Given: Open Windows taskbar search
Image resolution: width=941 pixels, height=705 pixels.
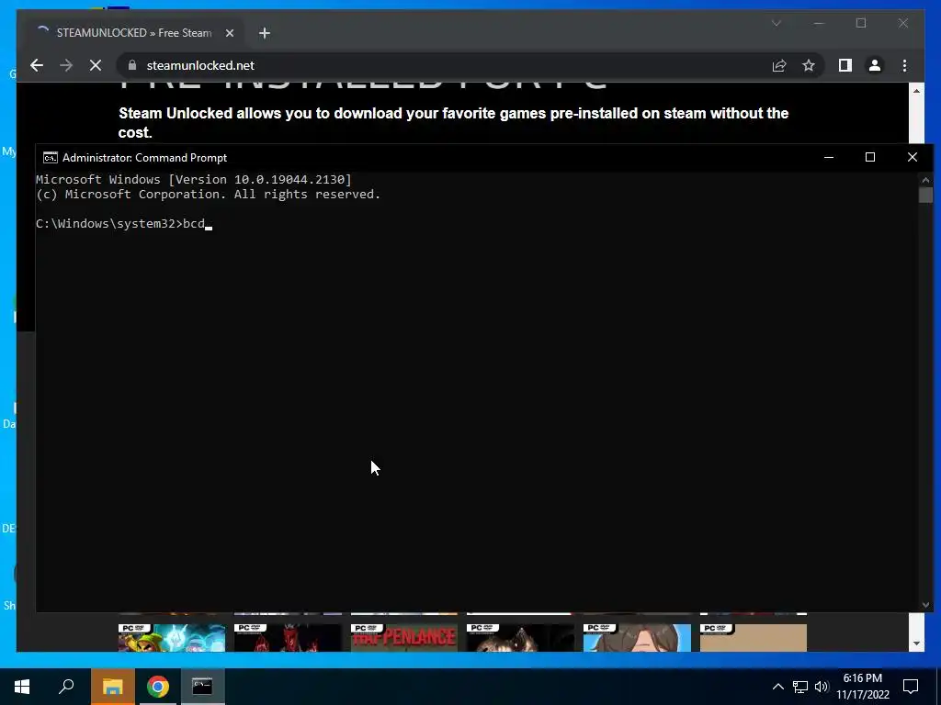Looking at the screenshot, I should (66, 687).
